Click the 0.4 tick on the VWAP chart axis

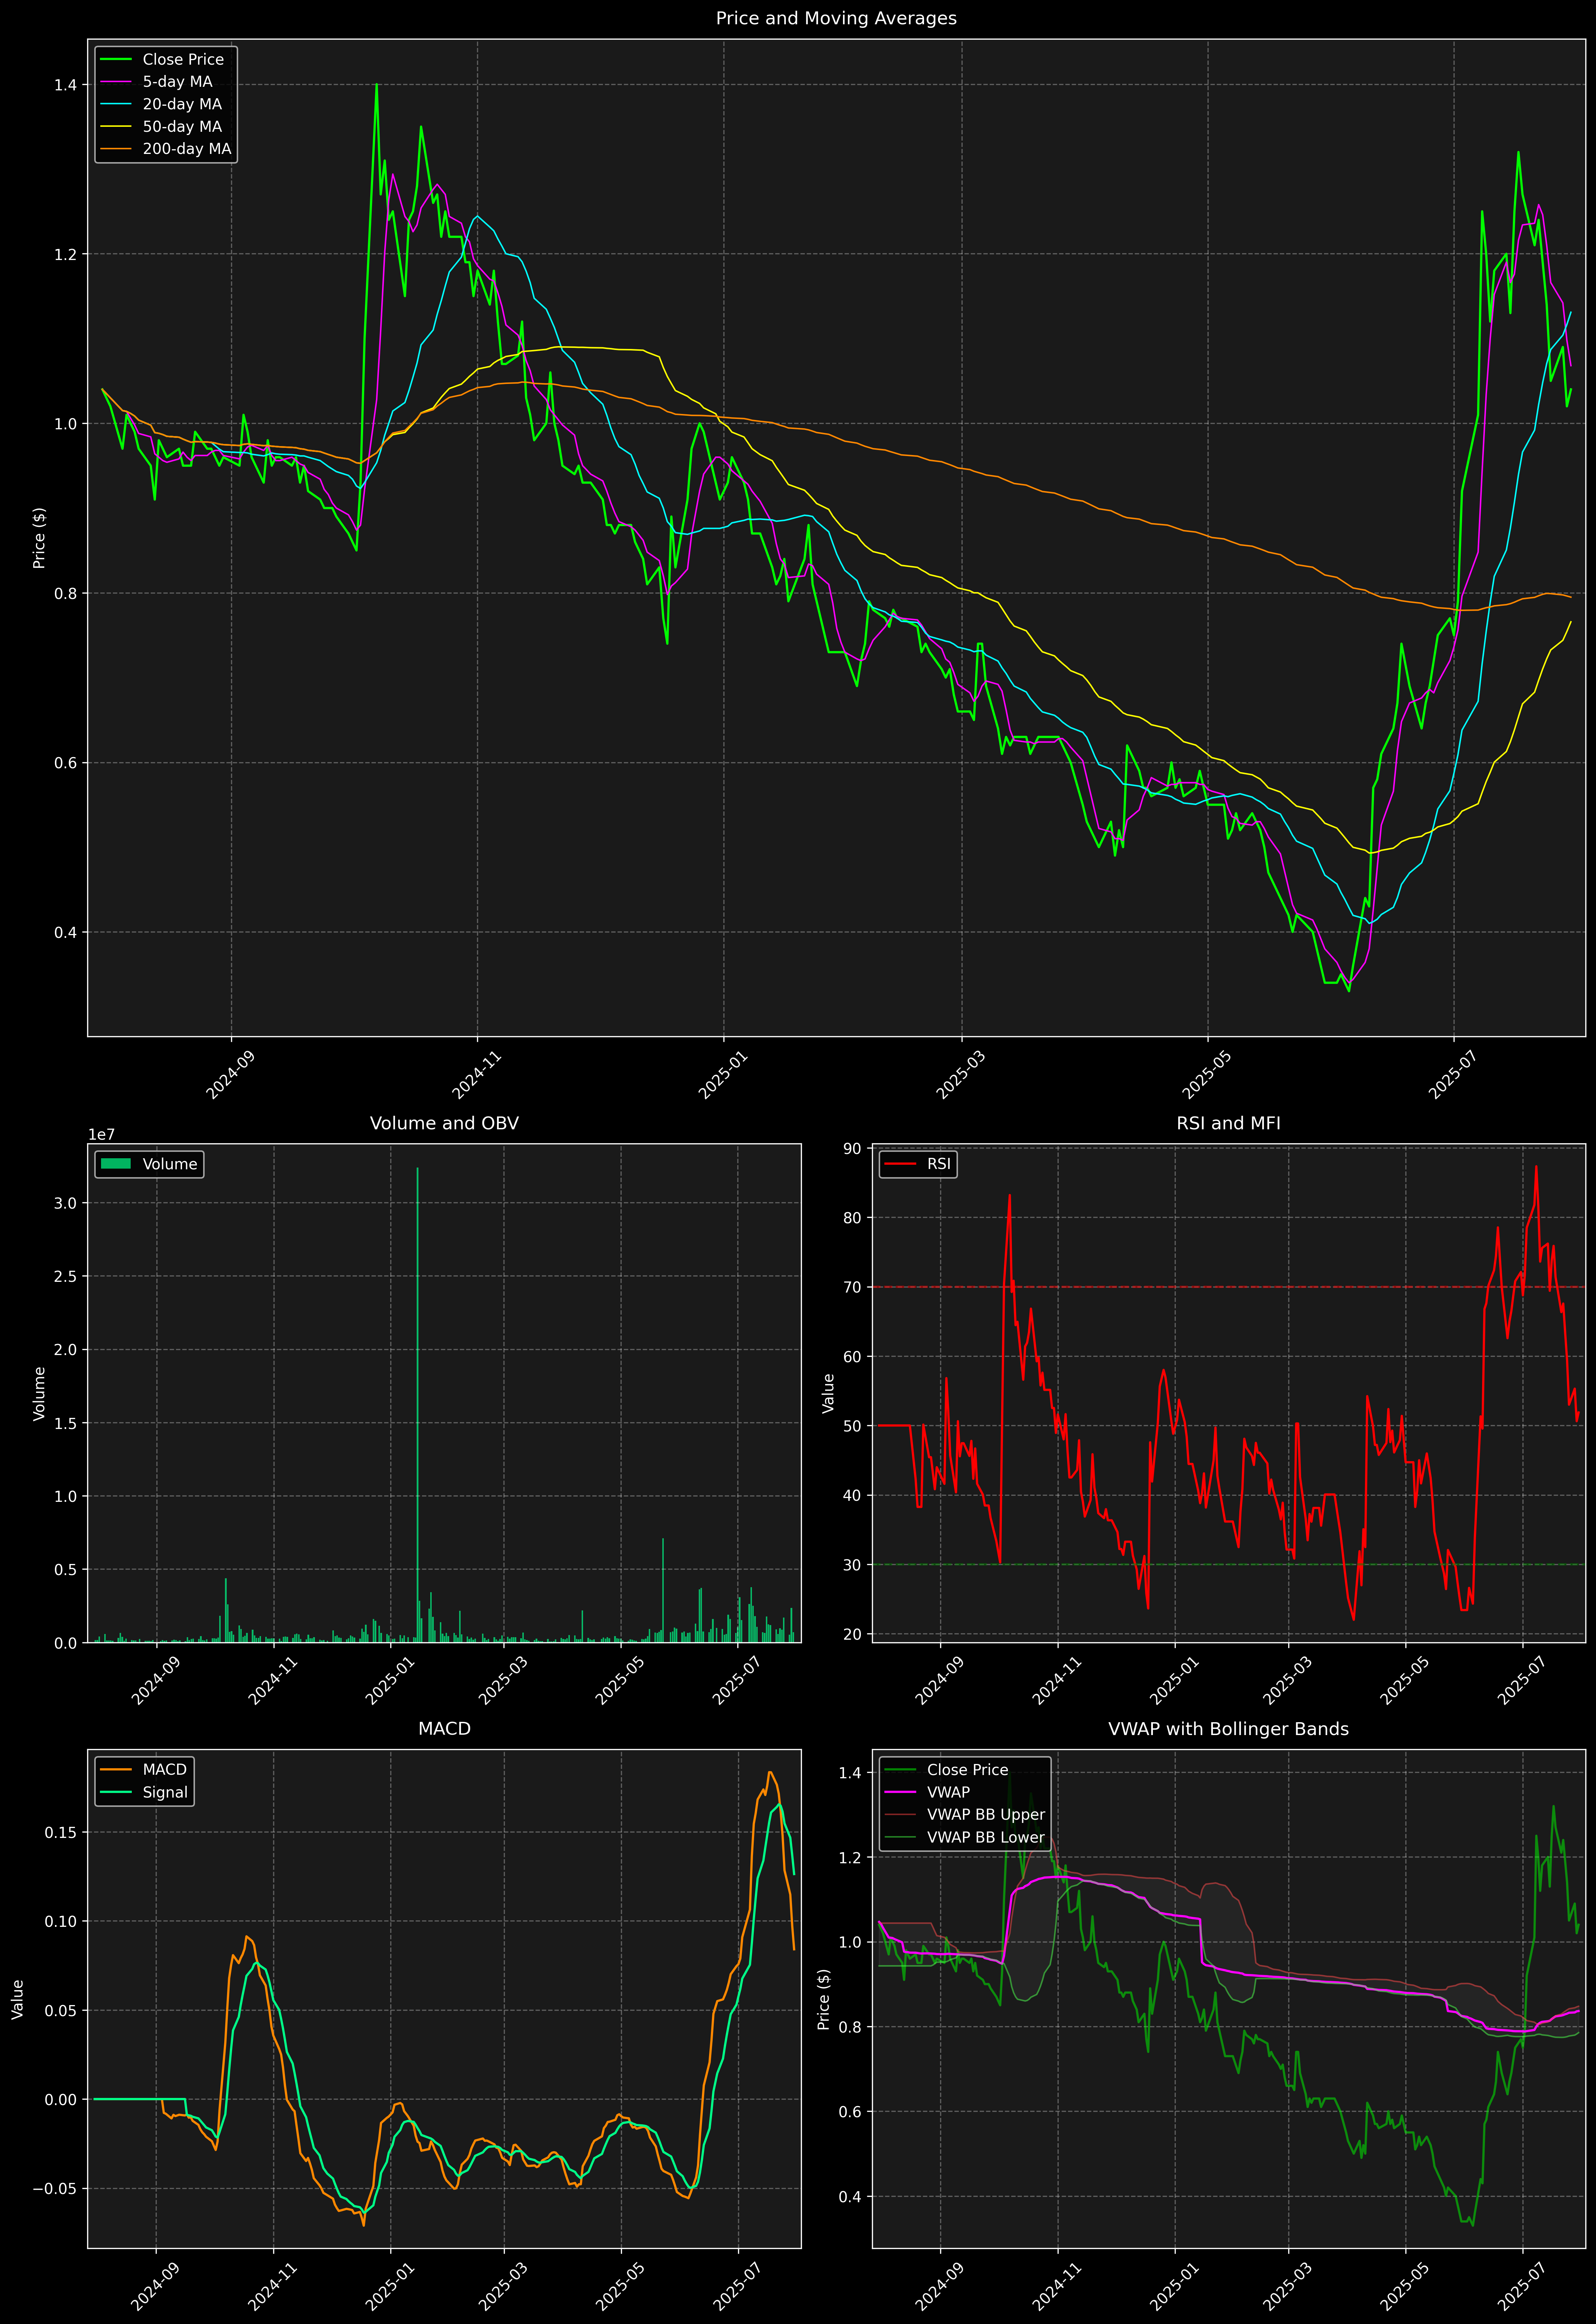click(x=850, y=2197)
